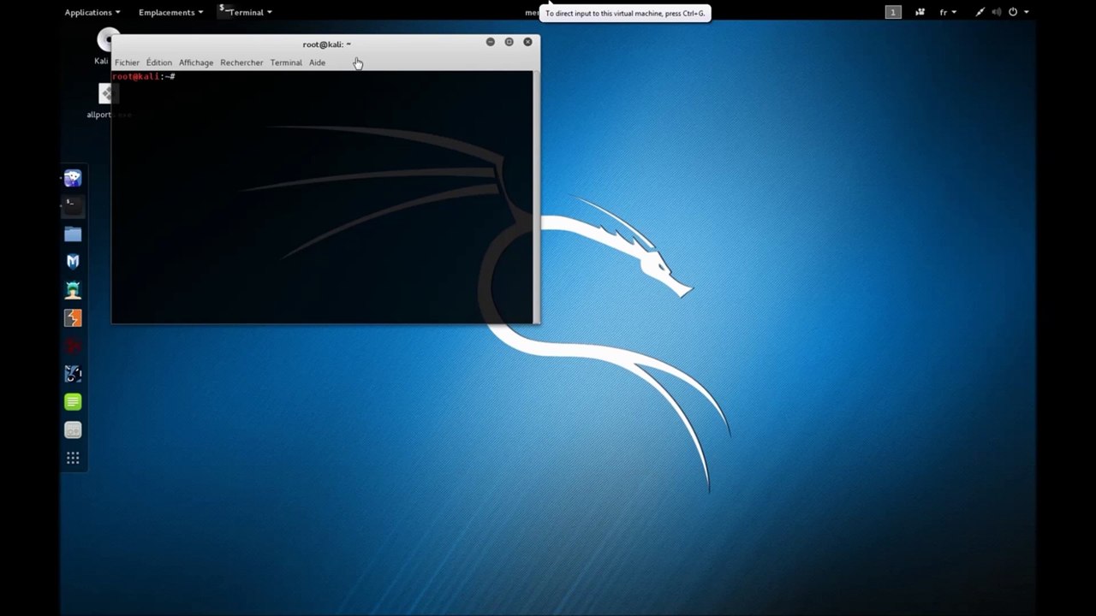Open the Terminal menu in window menubar
The image size is (1096, 616).
[x=286, y=62]
